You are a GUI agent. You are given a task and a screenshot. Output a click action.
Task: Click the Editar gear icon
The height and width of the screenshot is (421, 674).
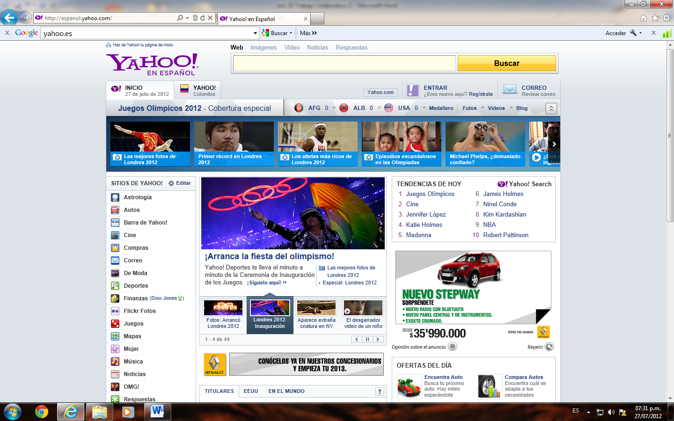pyautogui.click(x=171, y=183)
